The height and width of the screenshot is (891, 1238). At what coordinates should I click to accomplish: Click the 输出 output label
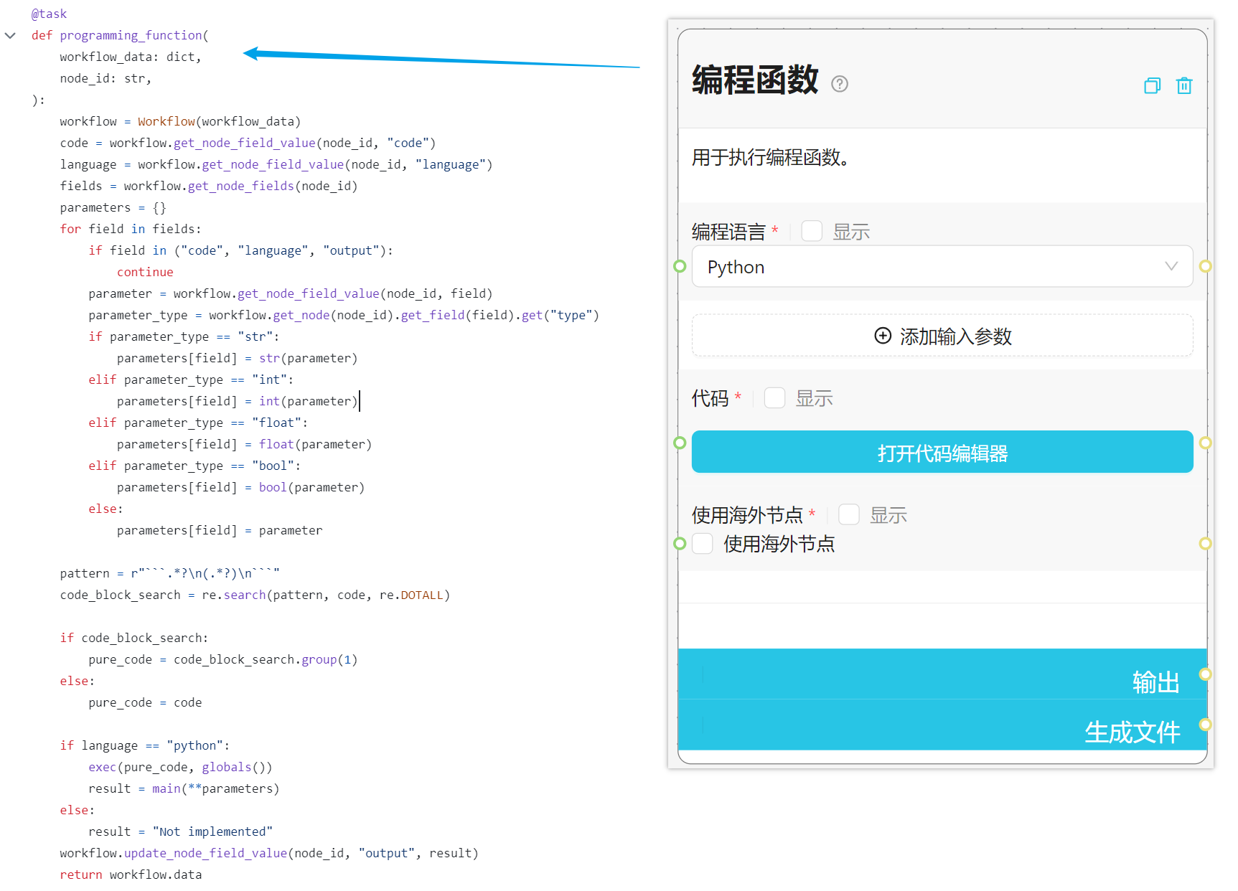pos(1155,682)
